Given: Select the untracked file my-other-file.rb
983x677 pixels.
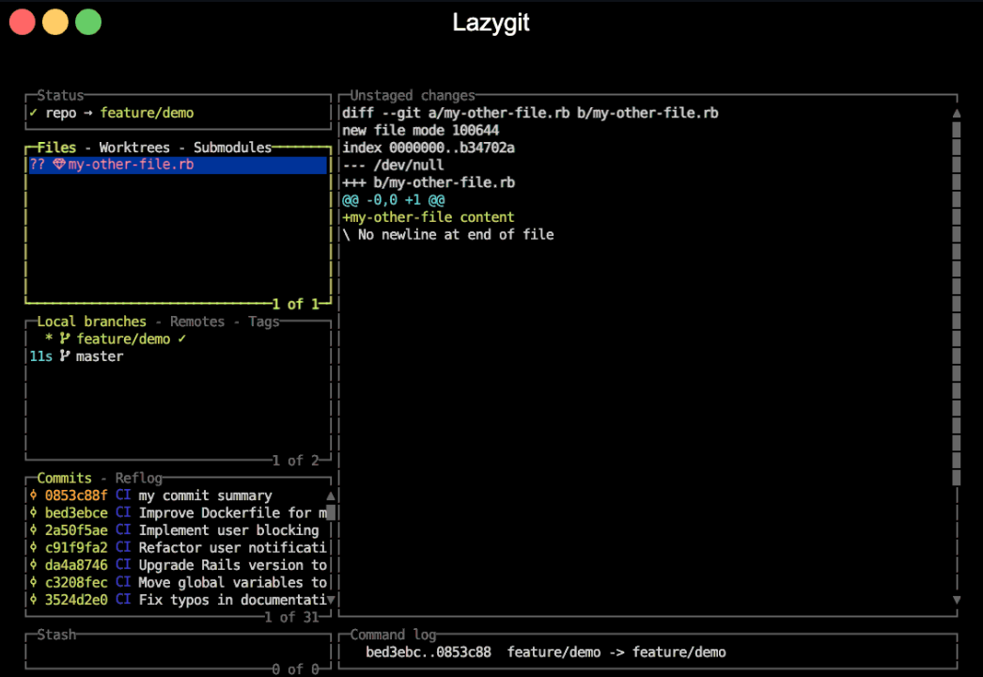Looking at the screenshot, I should coord(131,165).
